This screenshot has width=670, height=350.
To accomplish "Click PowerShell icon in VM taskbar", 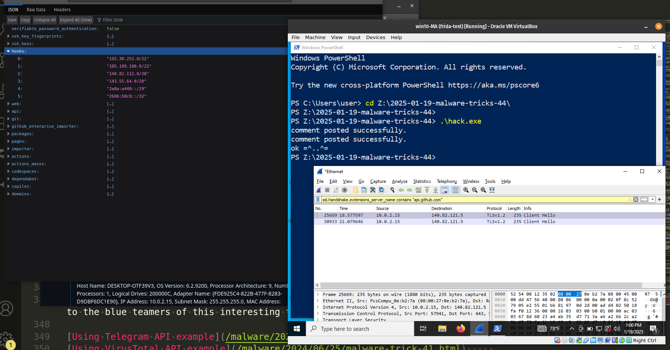I will [x=497, y=329].
